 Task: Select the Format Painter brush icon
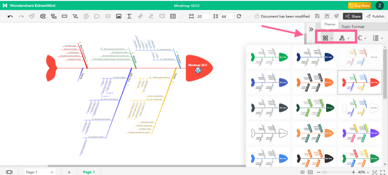(x=32, y=16)
